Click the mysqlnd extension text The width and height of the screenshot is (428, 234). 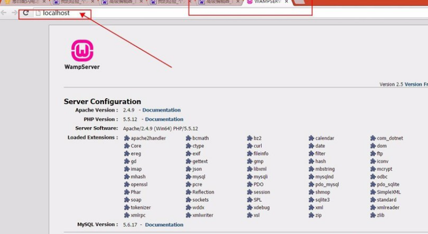pos(324,177)
